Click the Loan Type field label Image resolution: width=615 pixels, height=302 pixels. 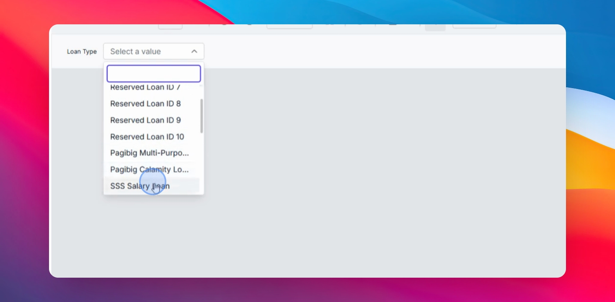pyautogui.click(x=82, y=52)
